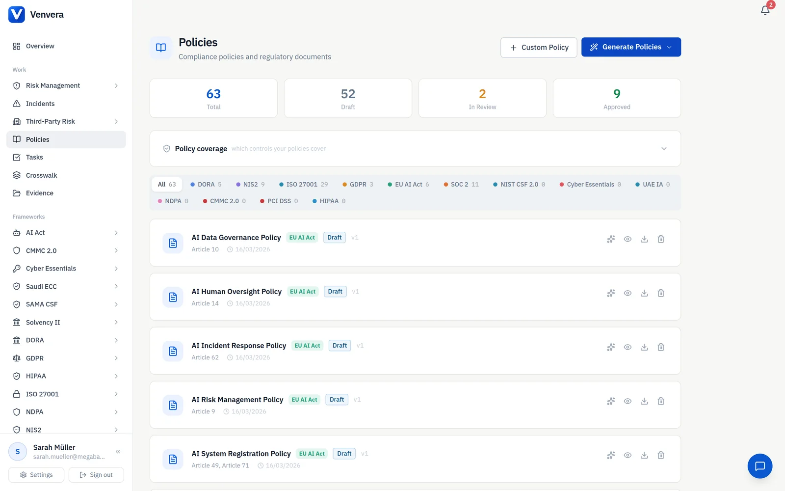Download AI System Registration Policy

644,455
